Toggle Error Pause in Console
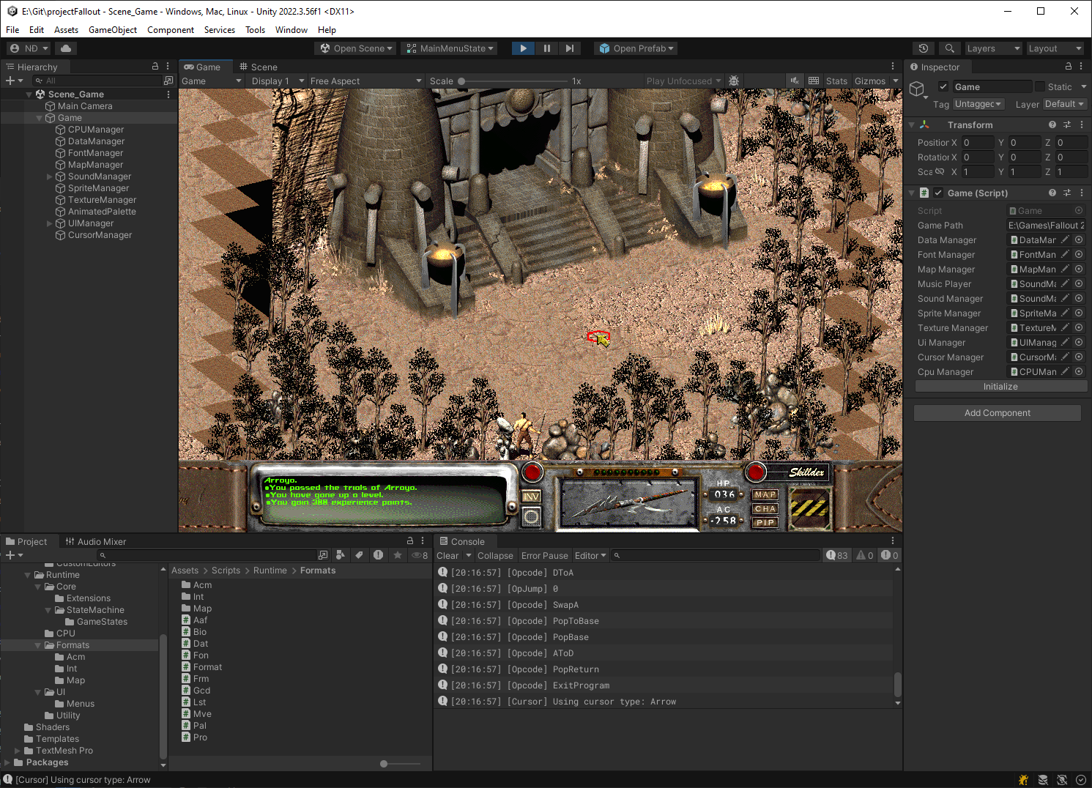Viewport: 1092px width, 788px height. (x=544, y=555)
